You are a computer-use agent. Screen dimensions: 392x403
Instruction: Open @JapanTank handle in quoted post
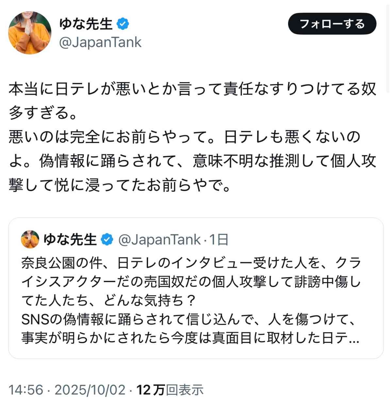159,240
